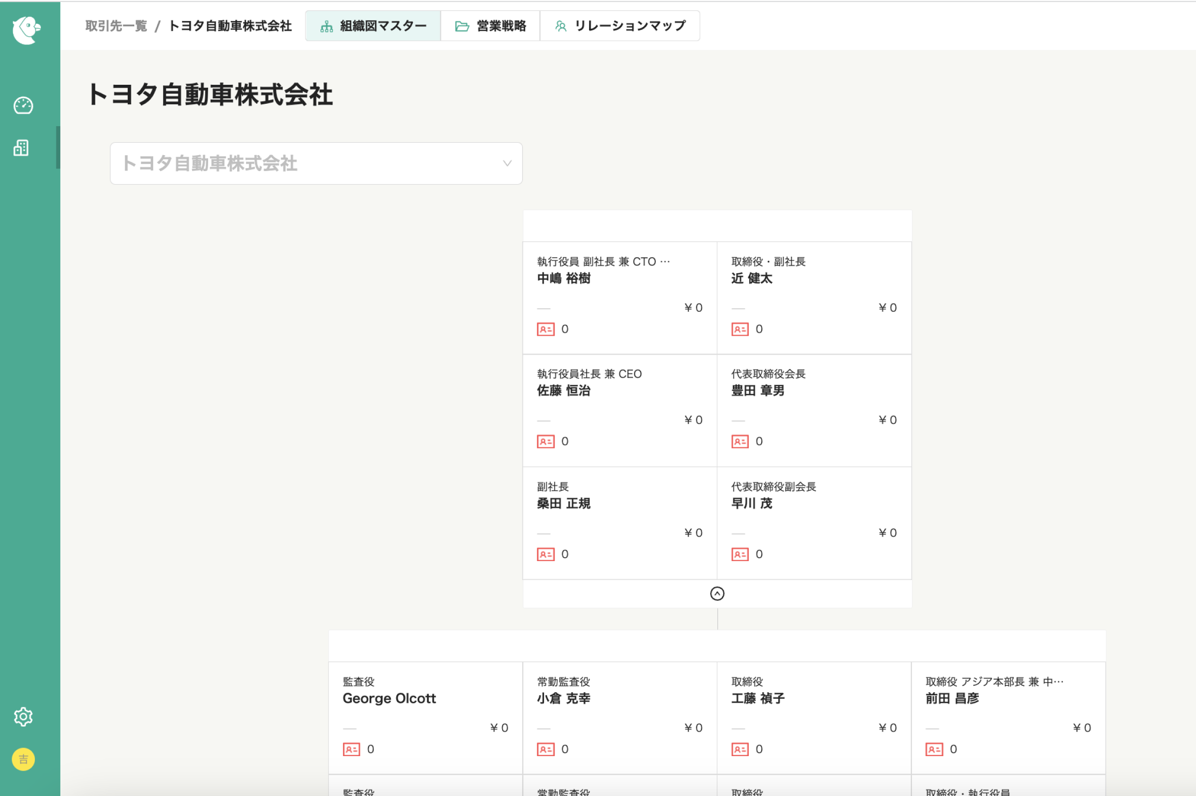
Task: Open the card for 早川 茂
Action: point(814,523)
